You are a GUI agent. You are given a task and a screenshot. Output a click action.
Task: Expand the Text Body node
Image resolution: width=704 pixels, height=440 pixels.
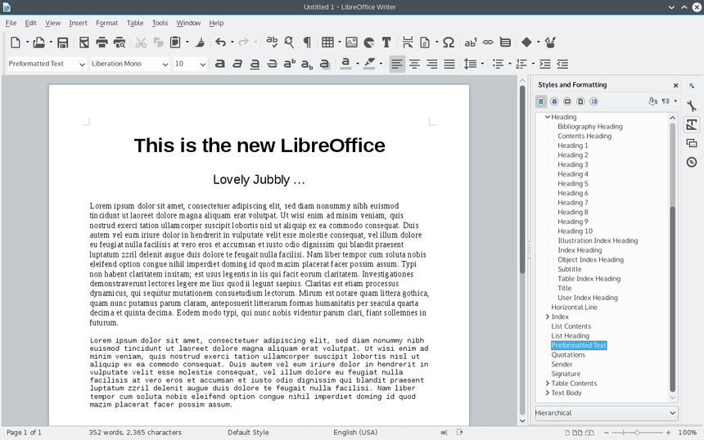coord(548,393)
